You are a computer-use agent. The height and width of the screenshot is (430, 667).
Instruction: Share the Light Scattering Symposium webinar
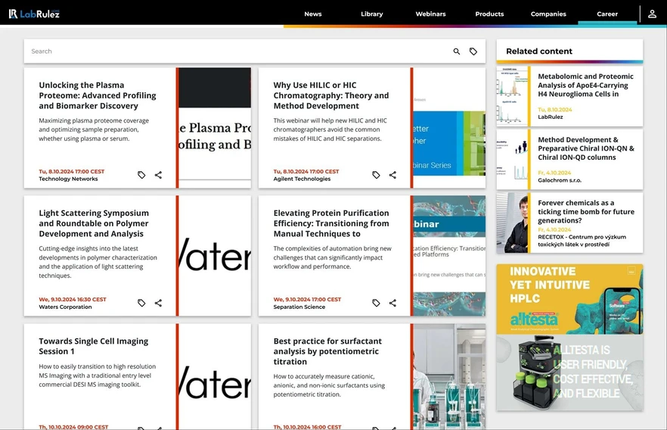point(158,303)
